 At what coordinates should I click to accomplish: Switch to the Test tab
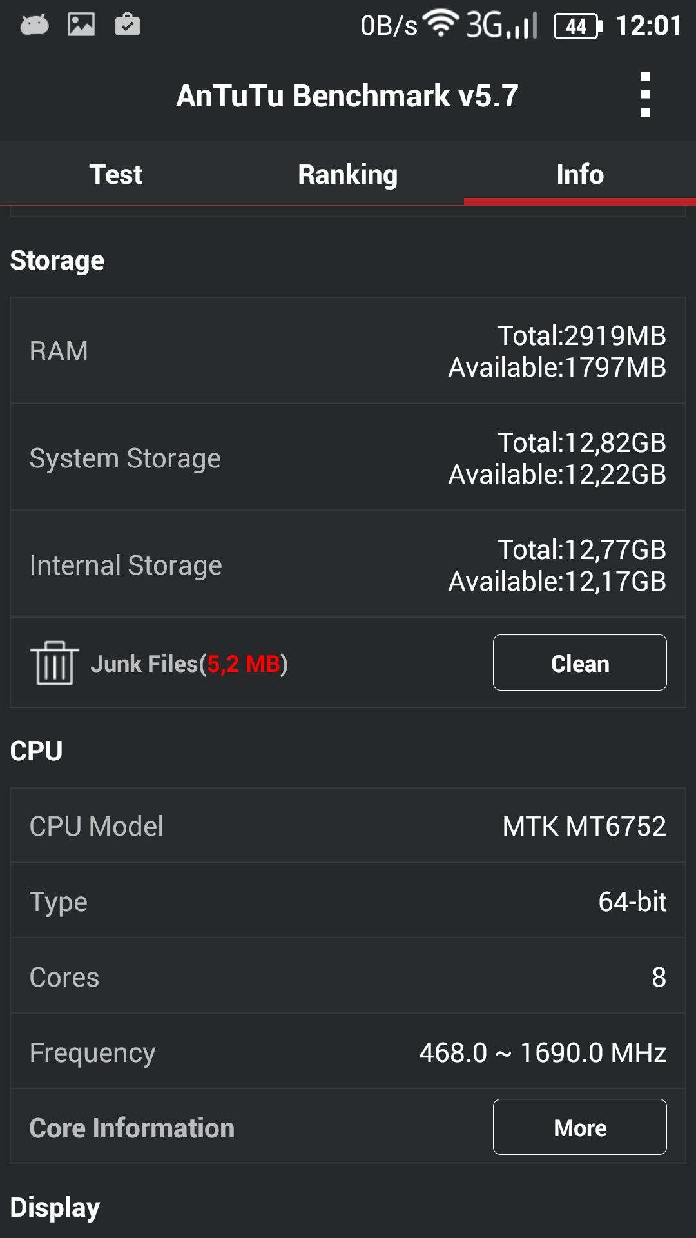click(116, 174)
